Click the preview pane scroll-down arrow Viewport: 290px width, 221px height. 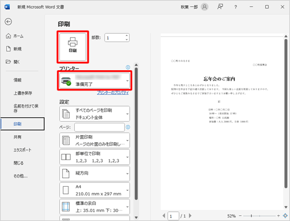[286, 207]
